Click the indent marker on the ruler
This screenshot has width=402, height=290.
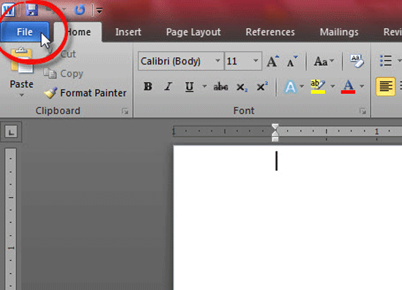[x=275, y=133]
